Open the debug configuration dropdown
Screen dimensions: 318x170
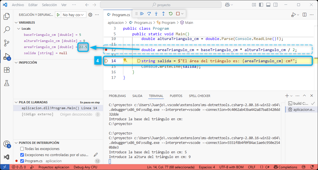[74, 15]
